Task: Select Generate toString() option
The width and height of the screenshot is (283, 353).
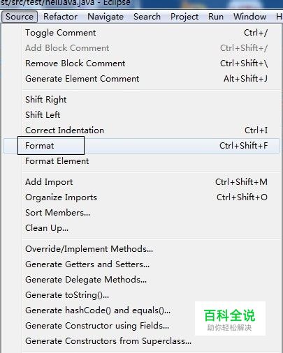Action: point(141,295)
